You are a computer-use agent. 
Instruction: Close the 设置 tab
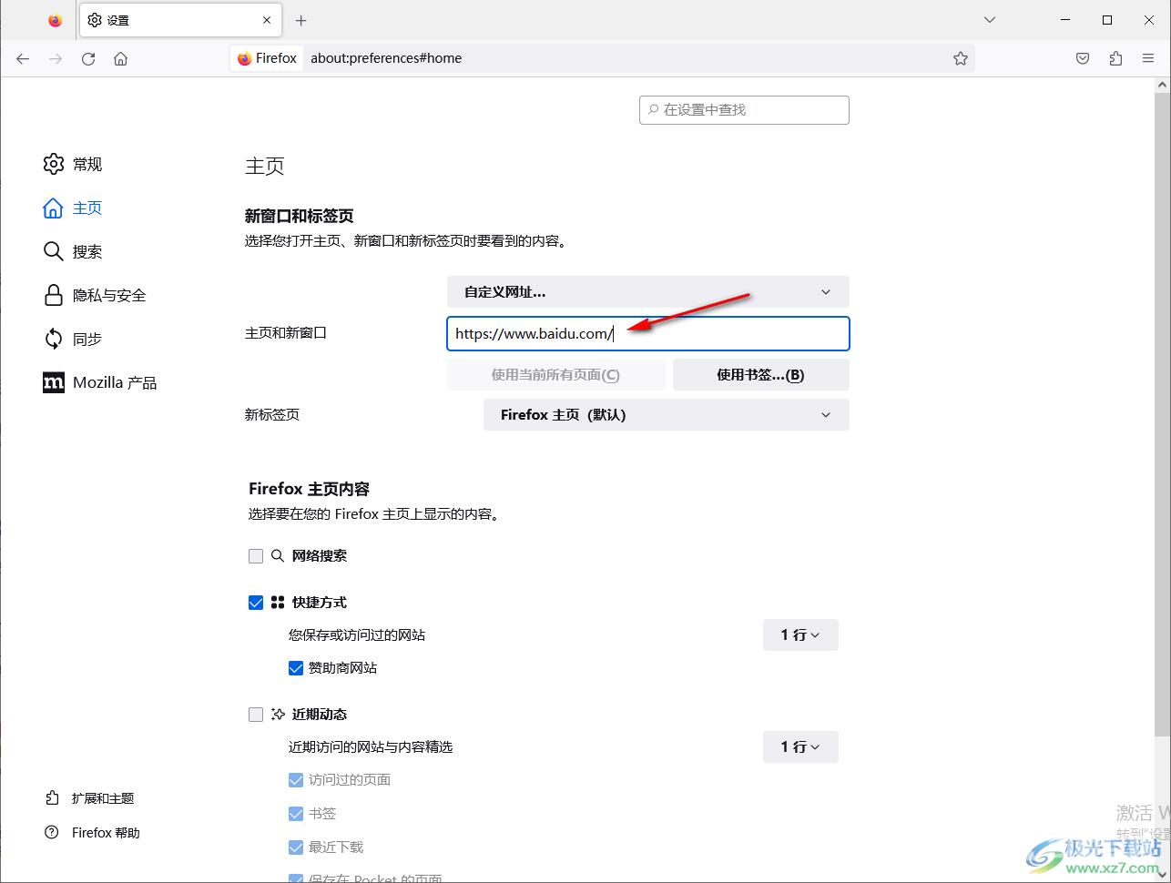tap(267, 20)
